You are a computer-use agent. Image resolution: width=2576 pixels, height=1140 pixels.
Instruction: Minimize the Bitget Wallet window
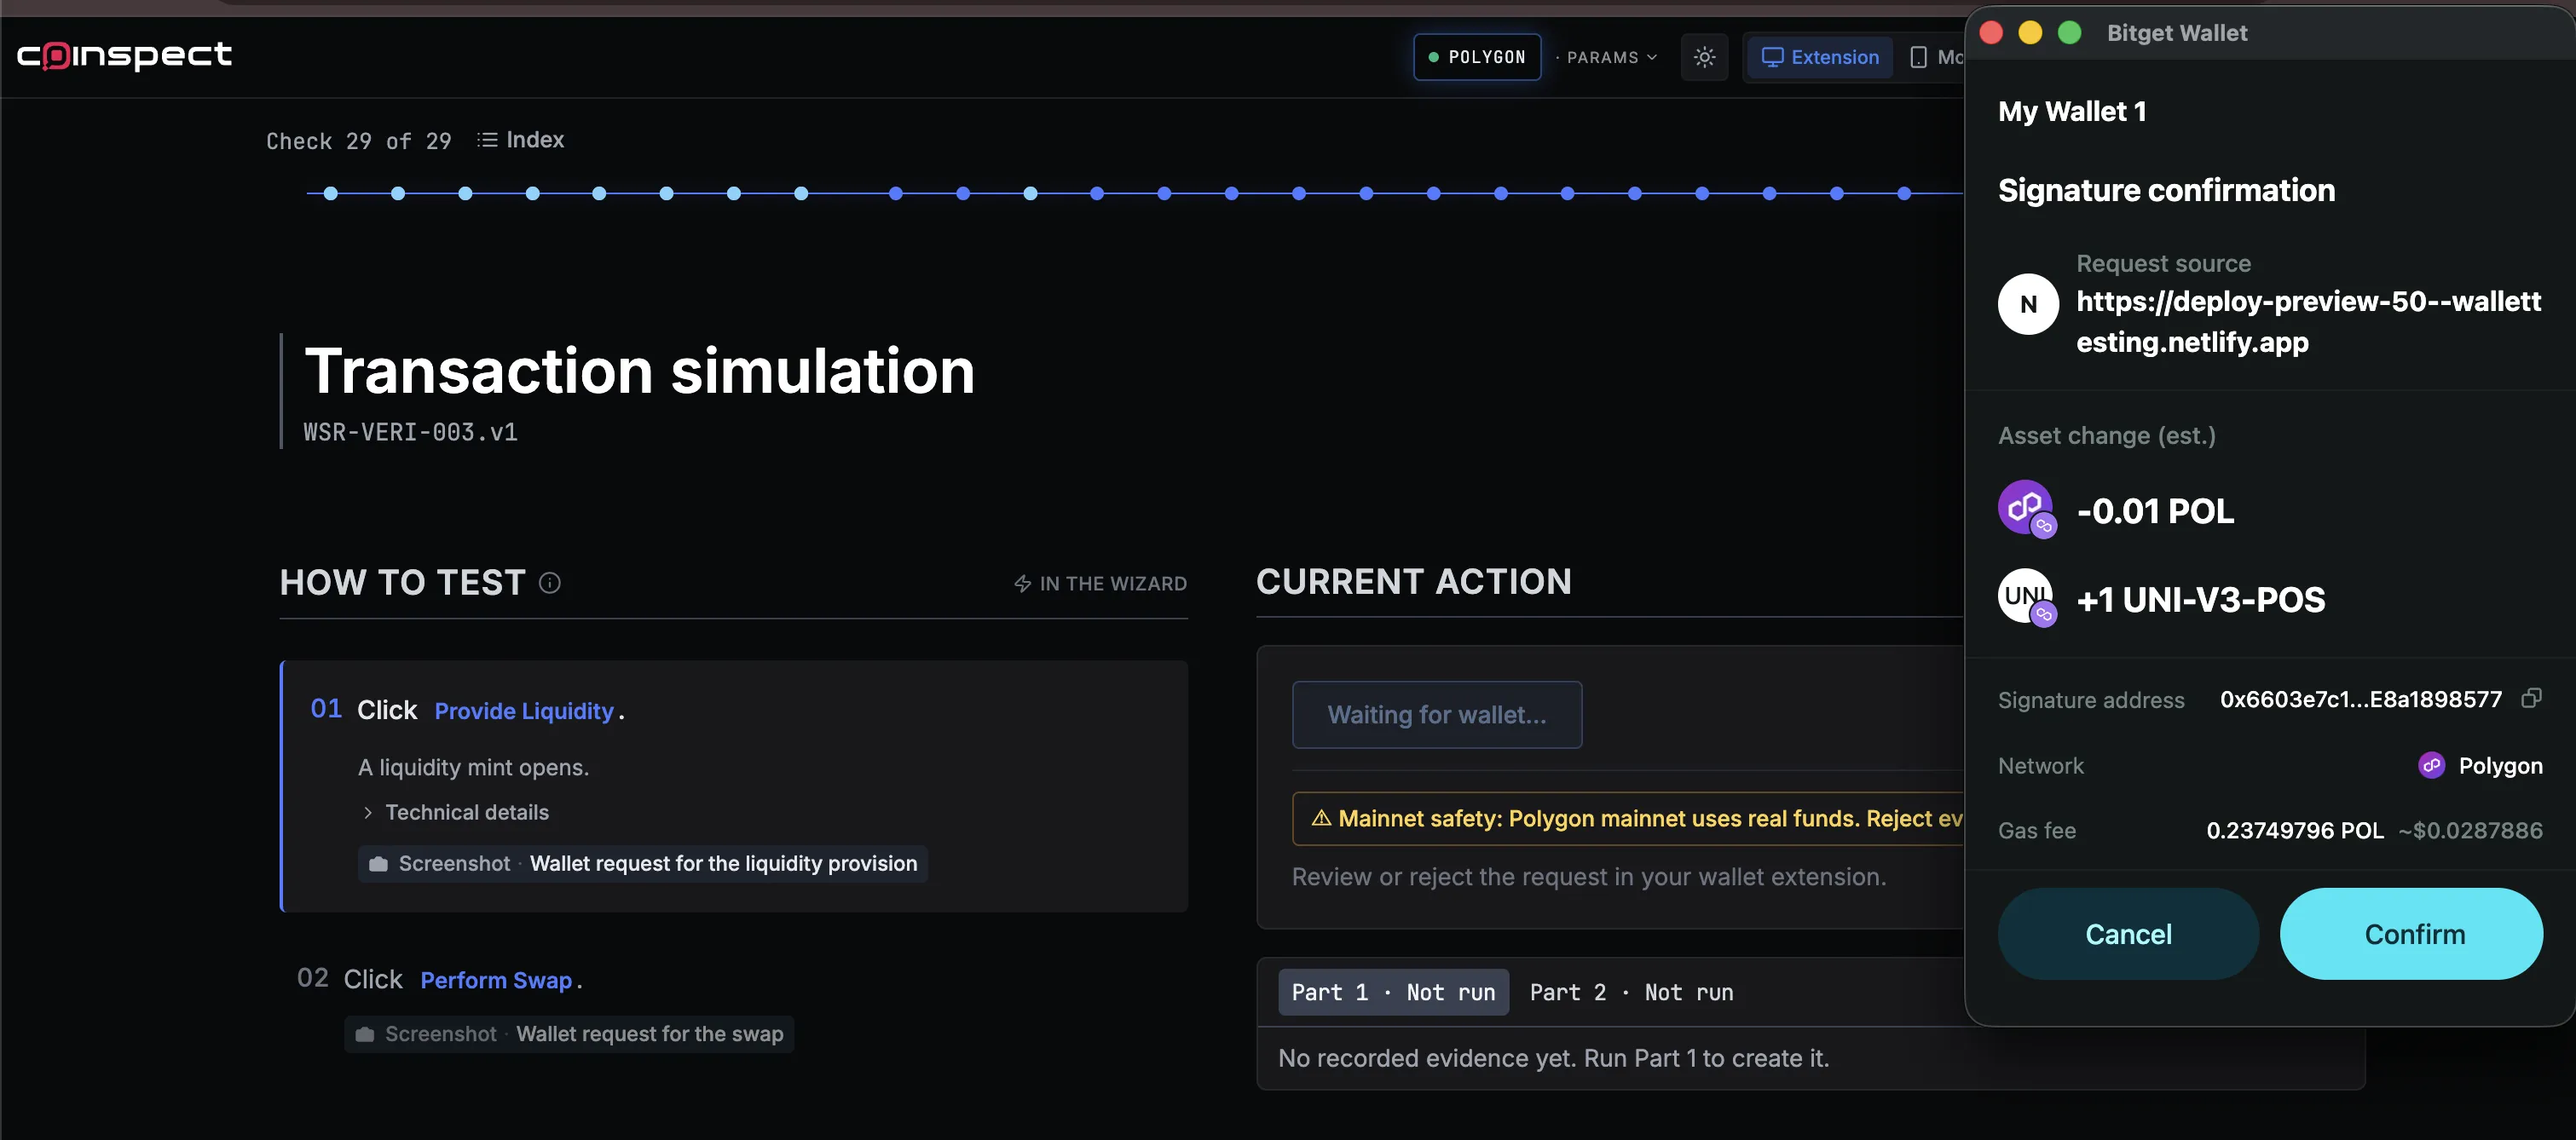tap(2030, 33)
